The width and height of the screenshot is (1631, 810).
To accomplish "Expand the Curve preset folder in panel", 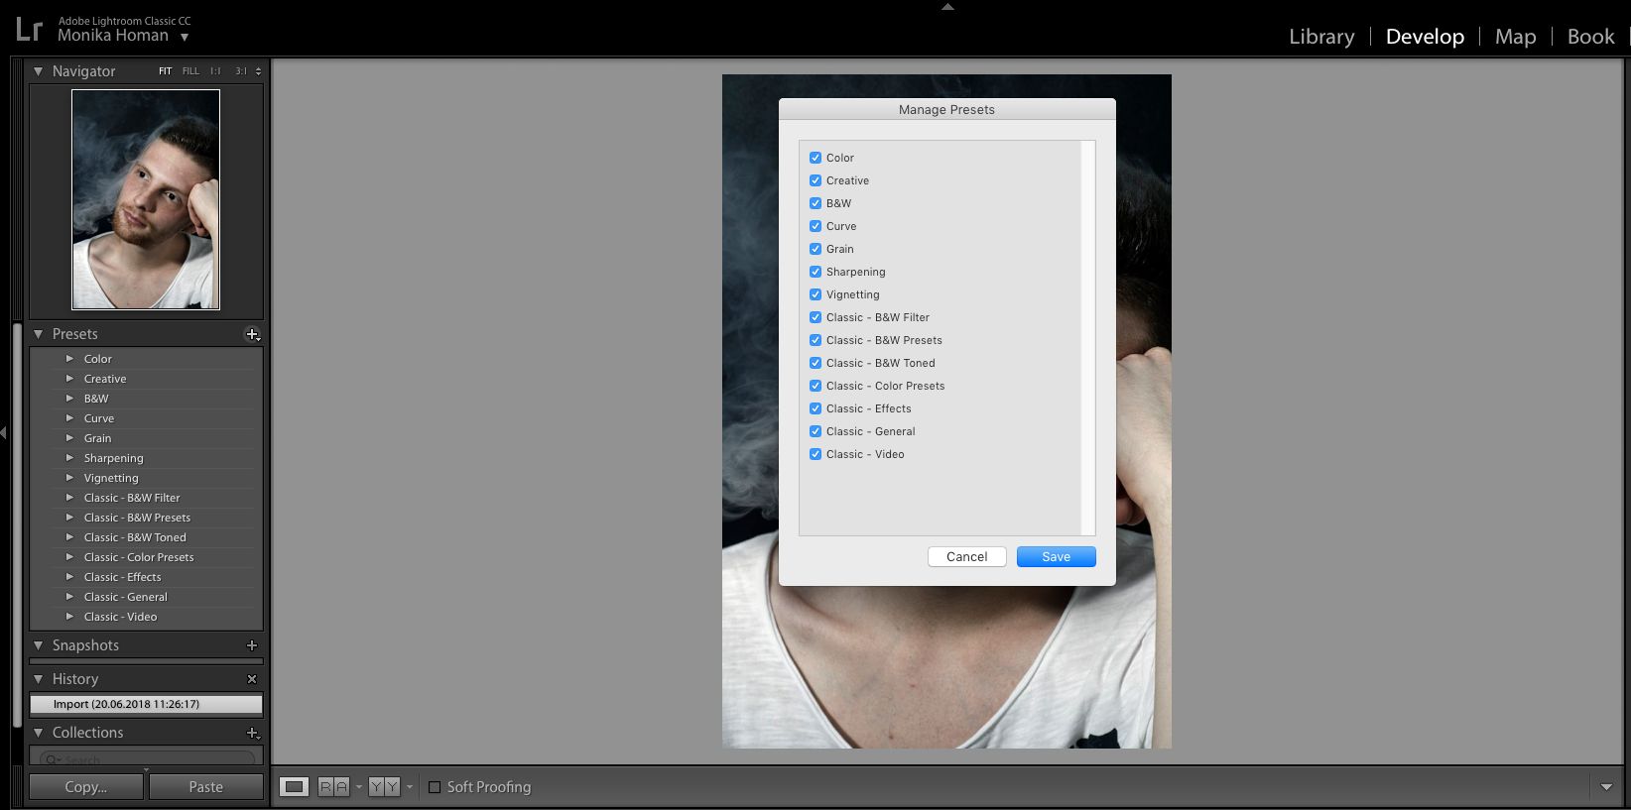I will (69, 418).
